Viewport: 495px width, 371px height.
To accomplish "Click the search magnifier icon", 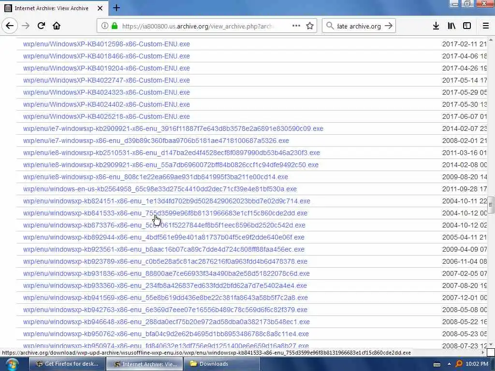I will tap(330, 26).
